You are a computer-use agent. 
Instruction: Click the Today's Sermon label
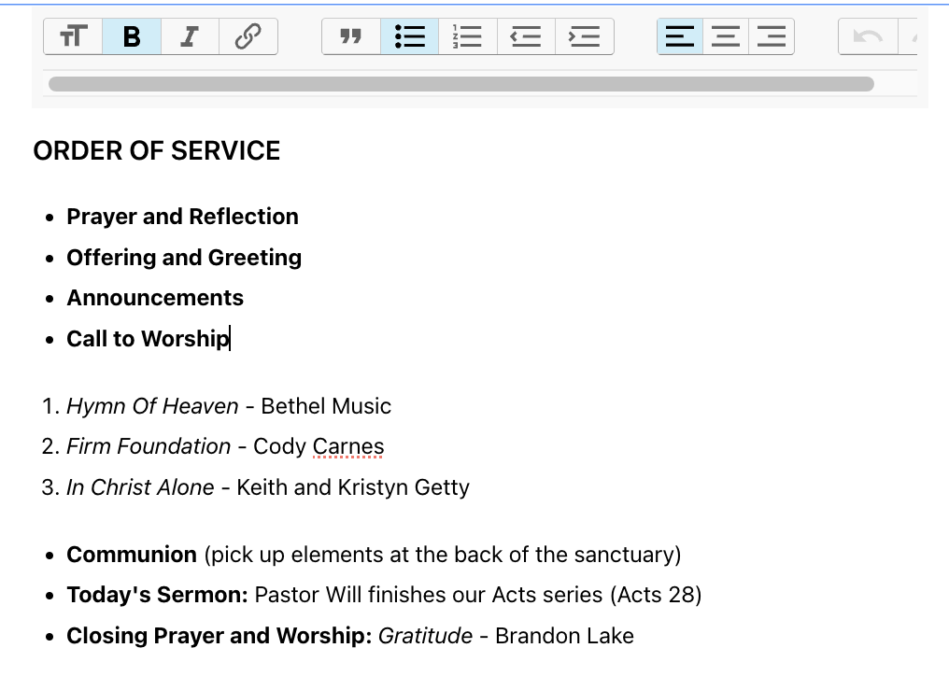[x=157, y=595]
